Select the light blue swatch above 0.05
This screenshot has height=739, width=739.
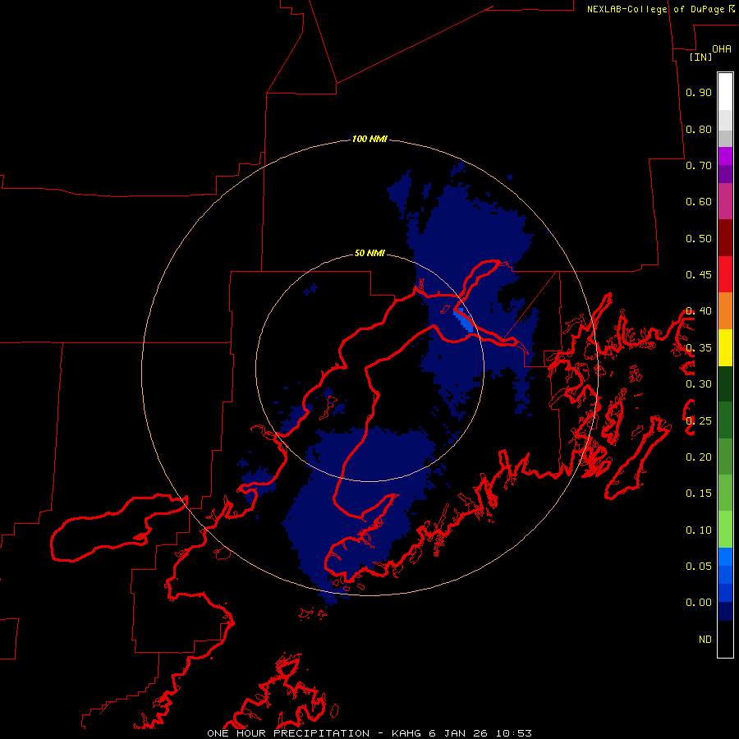725,557
